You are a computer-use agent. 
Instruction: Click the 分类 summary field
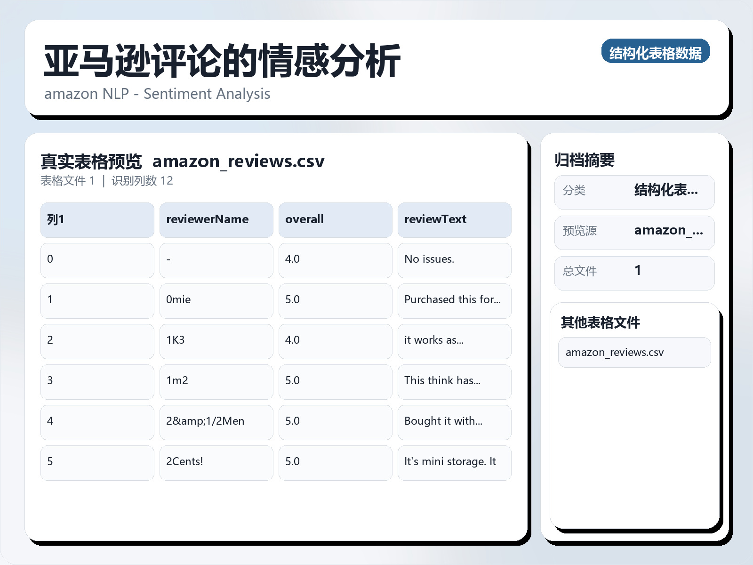(634, 192)
